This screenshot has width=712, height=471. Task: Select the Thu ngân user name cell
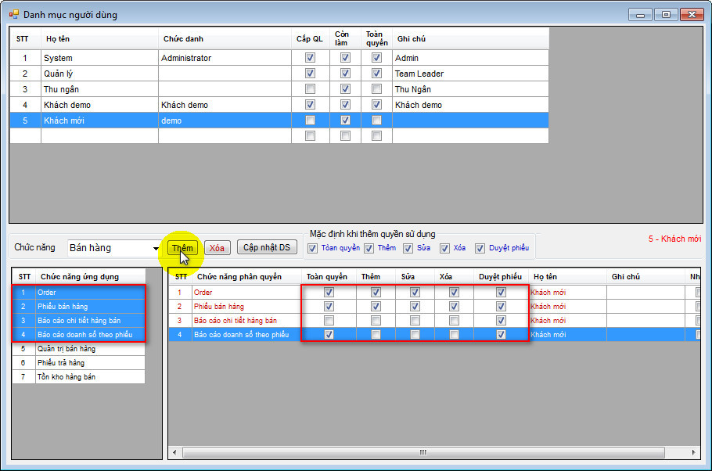click(x=99, y=89)
